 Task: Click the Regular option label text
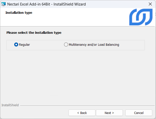click(24, 45)
